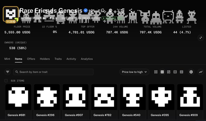
Task: Open the Genesis #909 item image
Action: pos(190,97)
